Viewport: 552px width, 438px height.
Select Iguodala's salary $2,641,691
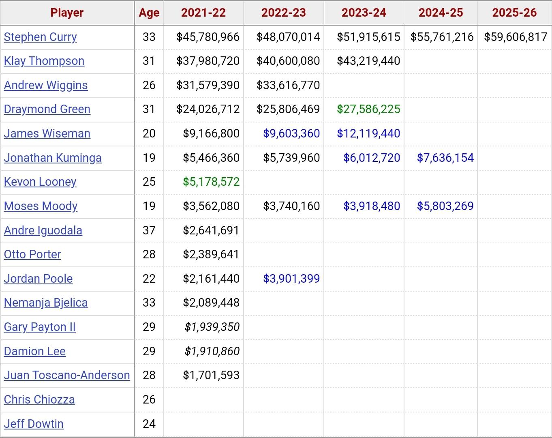click(211, 230)
